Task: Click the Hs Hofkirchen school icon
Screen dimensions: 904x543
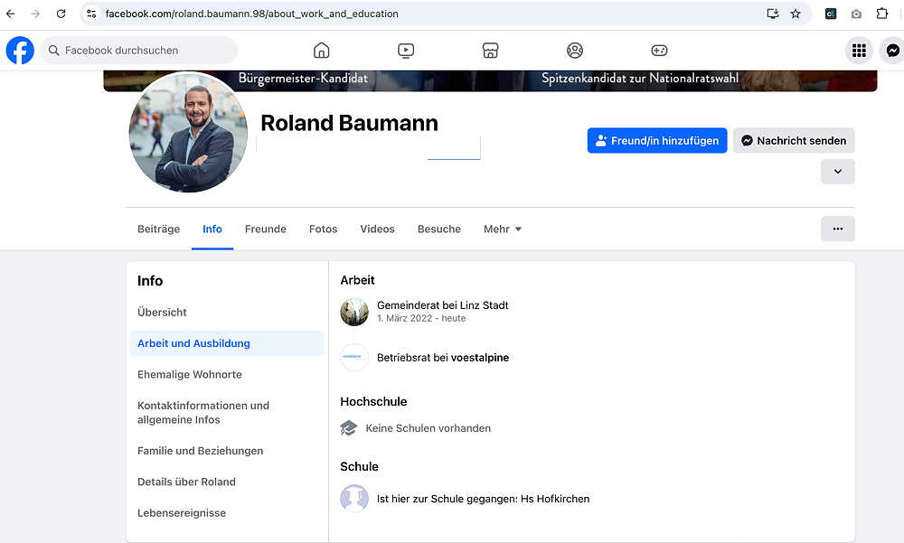Action: point(354,498)
